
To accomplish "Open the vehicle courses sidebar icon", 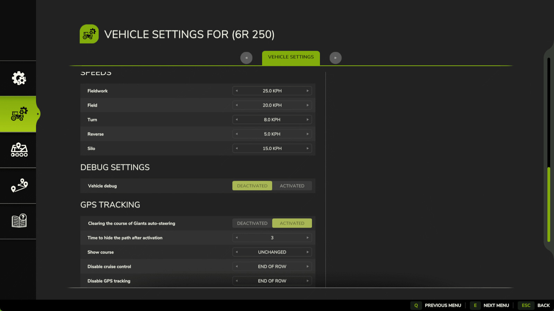I will pos(19,150).
